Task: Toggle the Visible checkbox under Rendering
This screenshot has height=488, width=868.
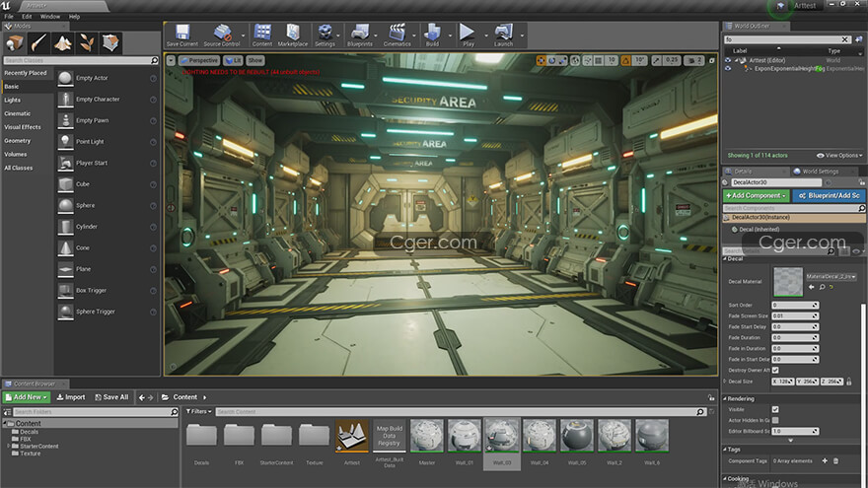Action: pyautogui.click(x=775, y=409)
